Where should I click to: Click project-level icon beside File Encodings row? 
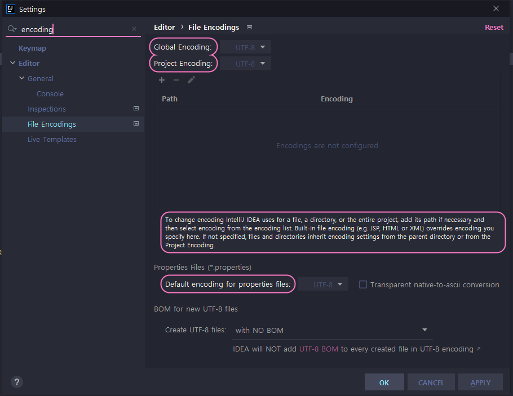pos(136,123)
